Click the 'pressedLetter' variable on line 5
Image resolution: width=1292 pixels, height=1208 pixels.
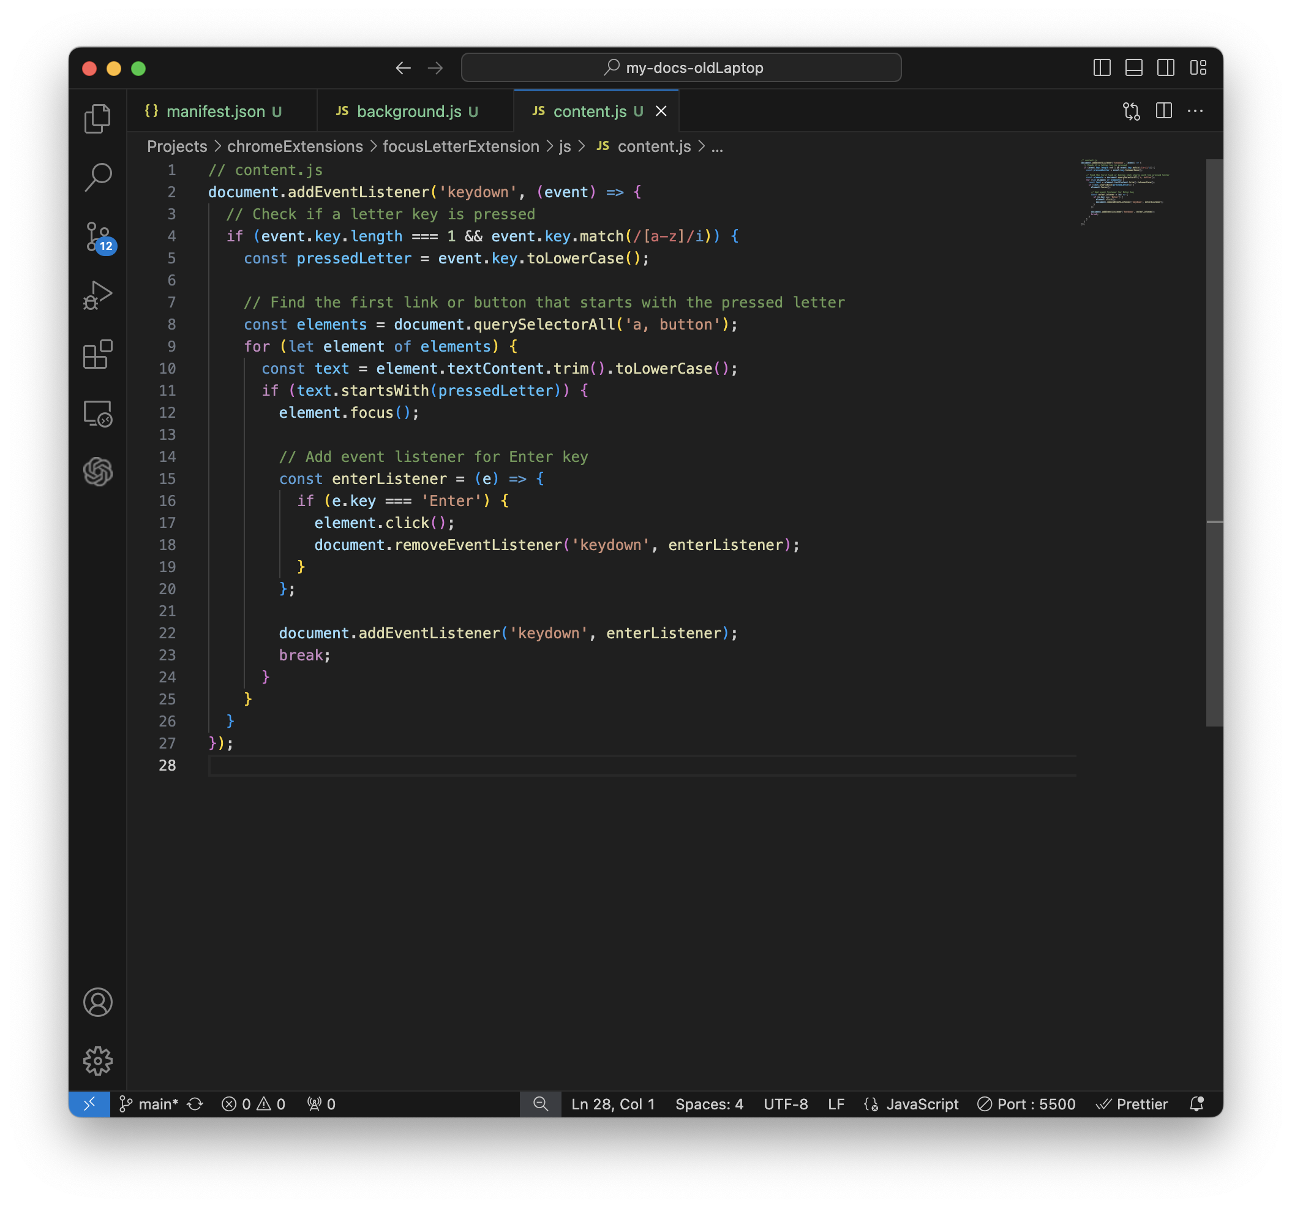click(353, 258)
